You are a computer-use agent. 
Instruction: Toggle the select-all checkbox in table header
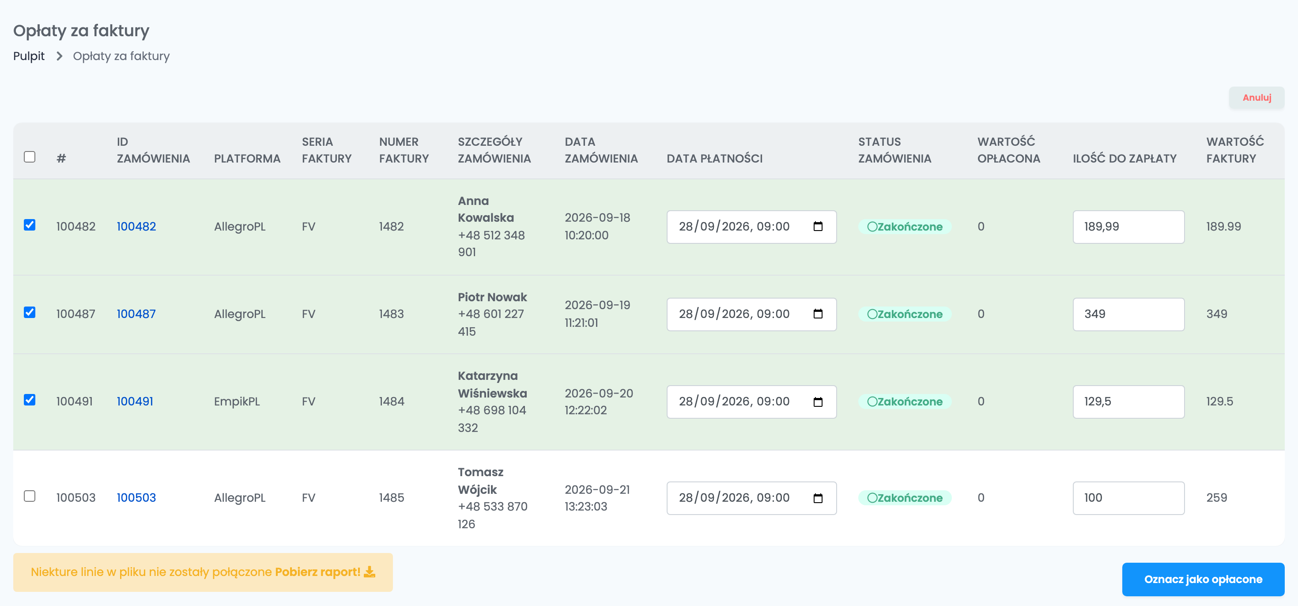30,157
